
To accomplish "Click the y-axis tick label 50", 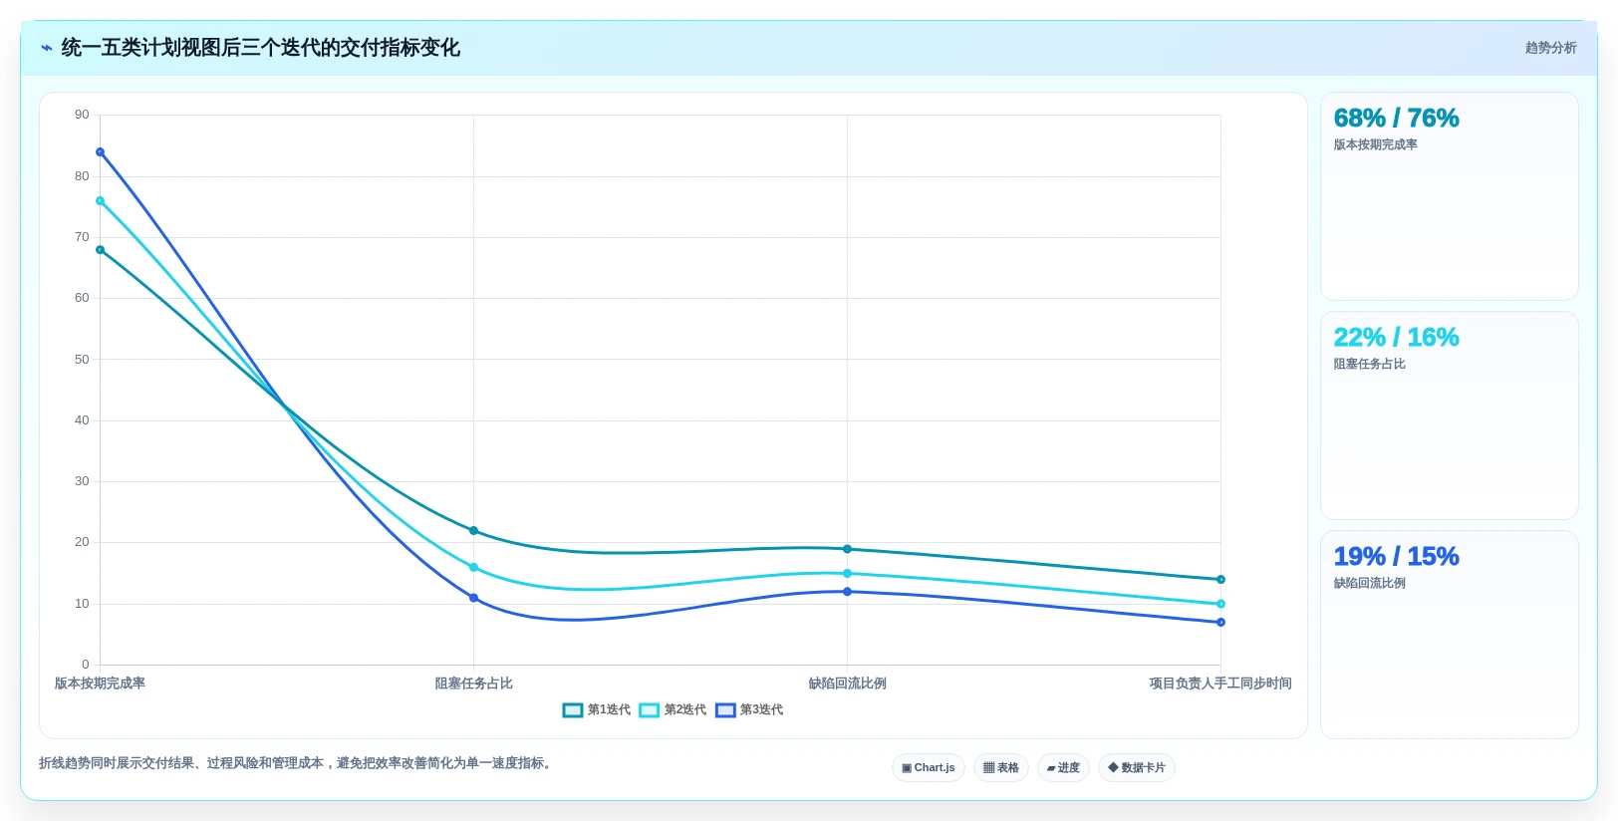I will click(x=82, y=360).
